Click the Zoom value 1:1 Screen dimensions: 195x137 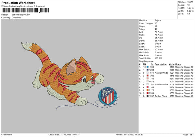click(188, 14)
